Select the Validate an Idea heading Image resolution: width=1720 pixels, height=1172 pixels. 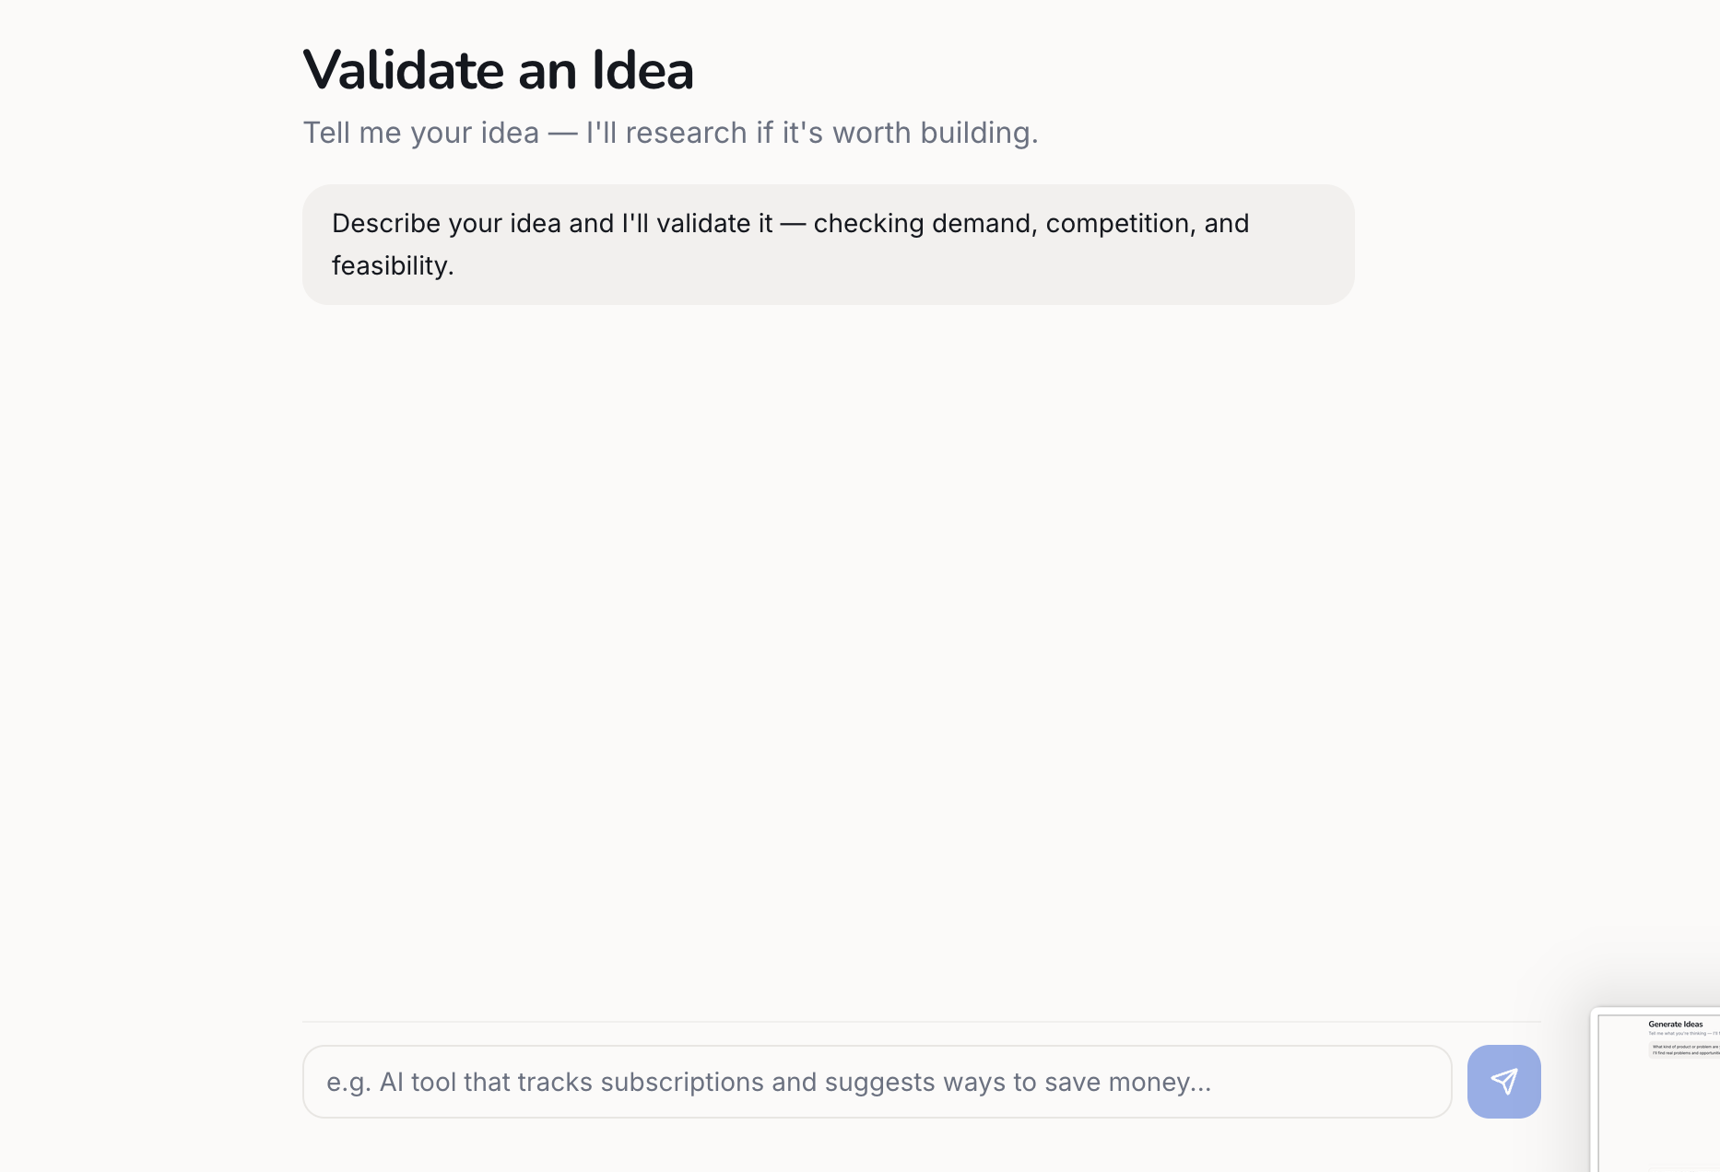tap(498, 68)
